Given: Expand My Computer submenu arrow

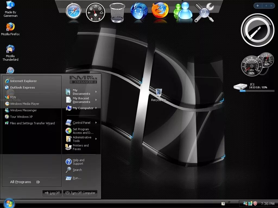Looking at the screenshot, I should pyautogui.click(x=96, y=108).
